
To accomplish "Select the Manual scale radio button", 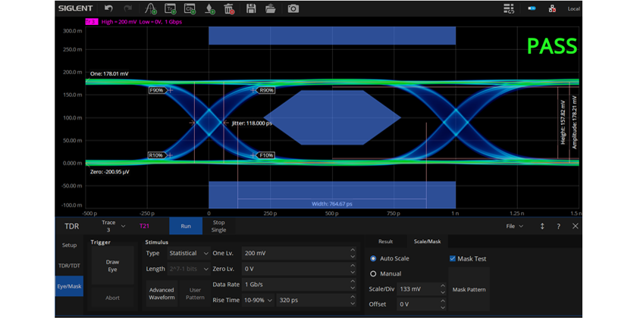I will click(373, 273).
